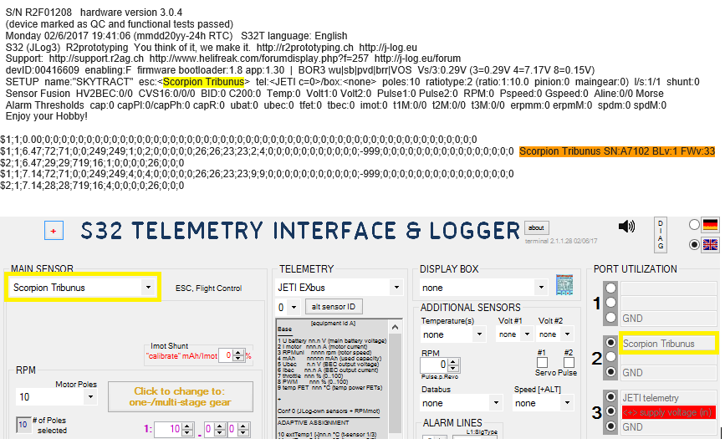Click the highlighted esc Scorpion Tribunus terminal text
The width and height of the screenshot is (725, 444).
(x=203, y=82)
